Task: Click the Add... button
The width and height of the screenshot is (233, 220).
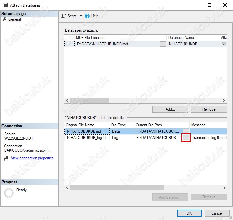Action: pos(170,109)
